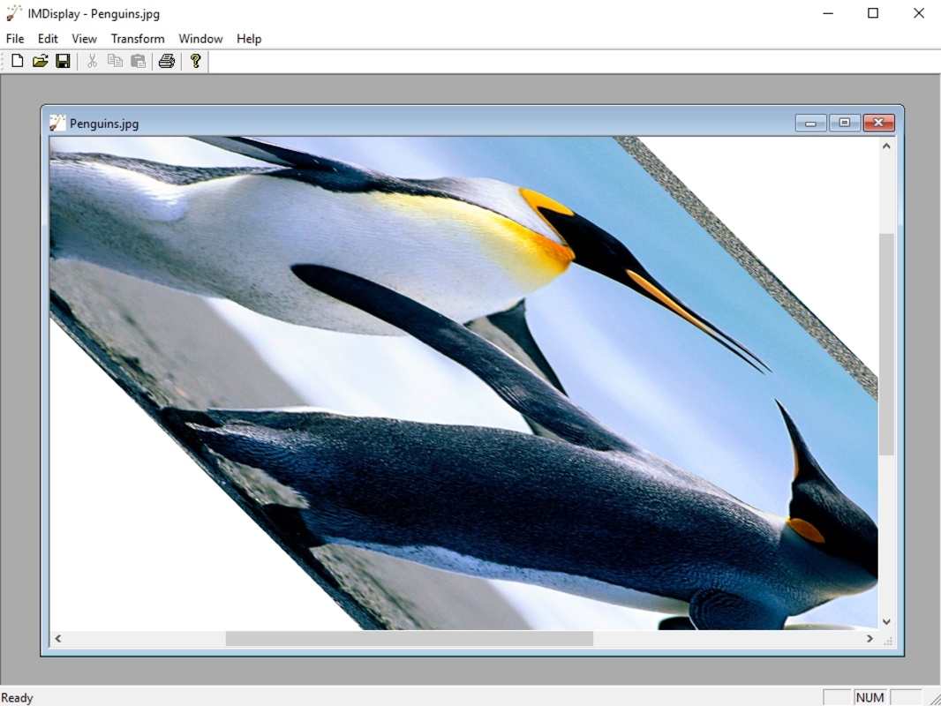Click the vertical scrollbar up arrow
Viewport: 941px width, 706px height.
click(x=886, y=146)
